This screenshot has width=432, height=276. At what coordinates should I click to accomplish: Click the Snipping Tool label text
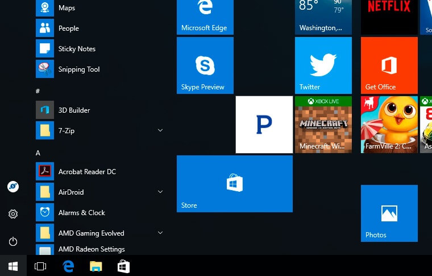tap(79, 69)
